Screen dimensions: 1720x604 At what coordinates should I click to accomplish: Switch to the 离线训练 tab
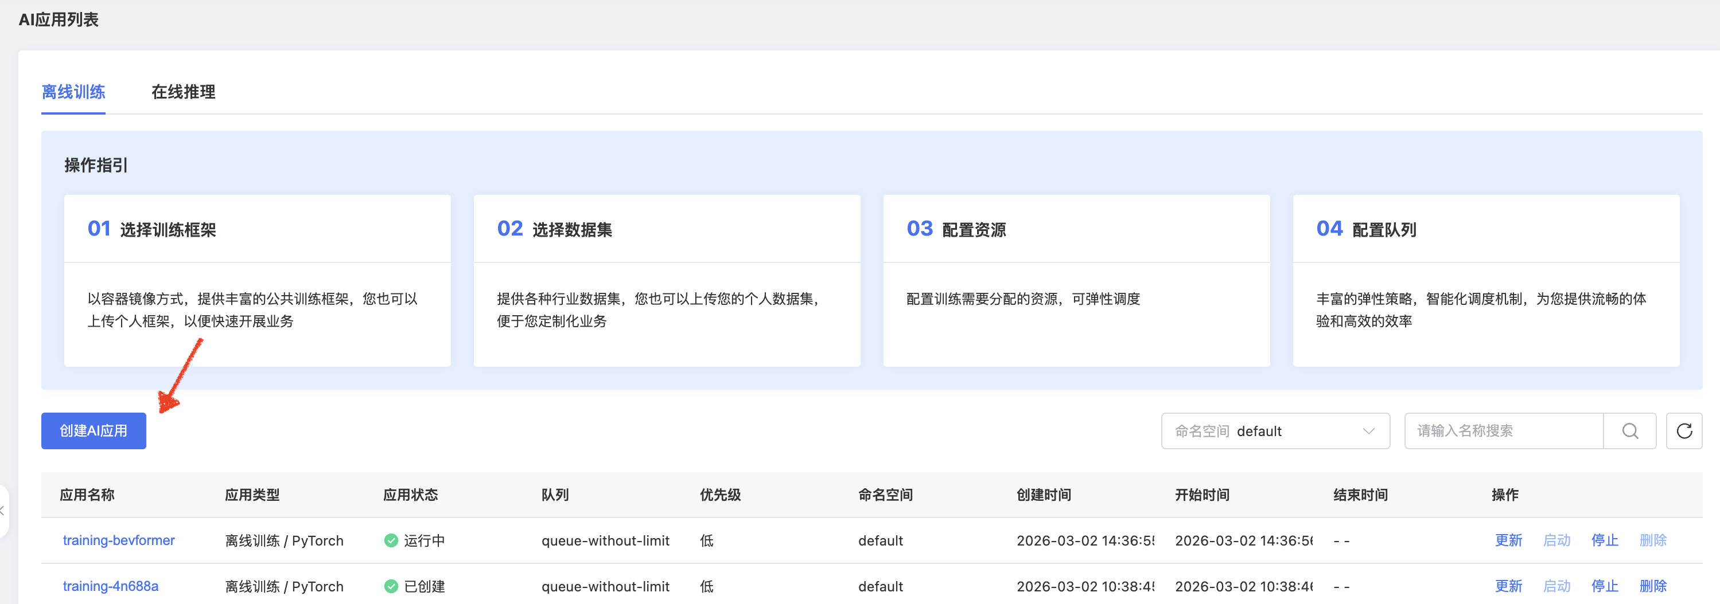pyautogui.click(x=73, y=92)
